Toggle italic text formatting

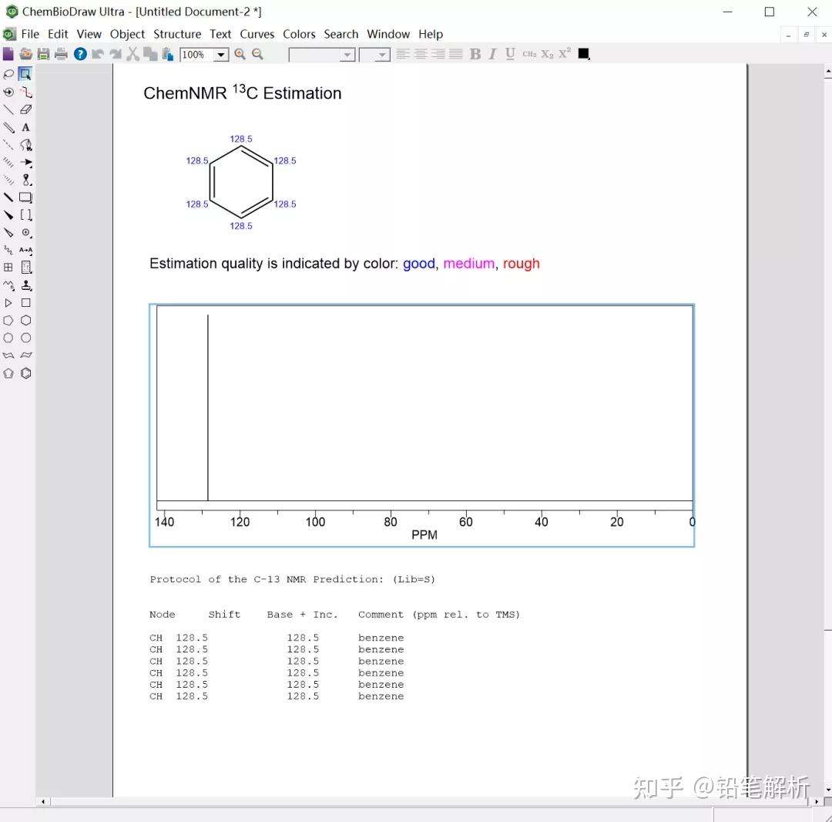tap(492, 54)
